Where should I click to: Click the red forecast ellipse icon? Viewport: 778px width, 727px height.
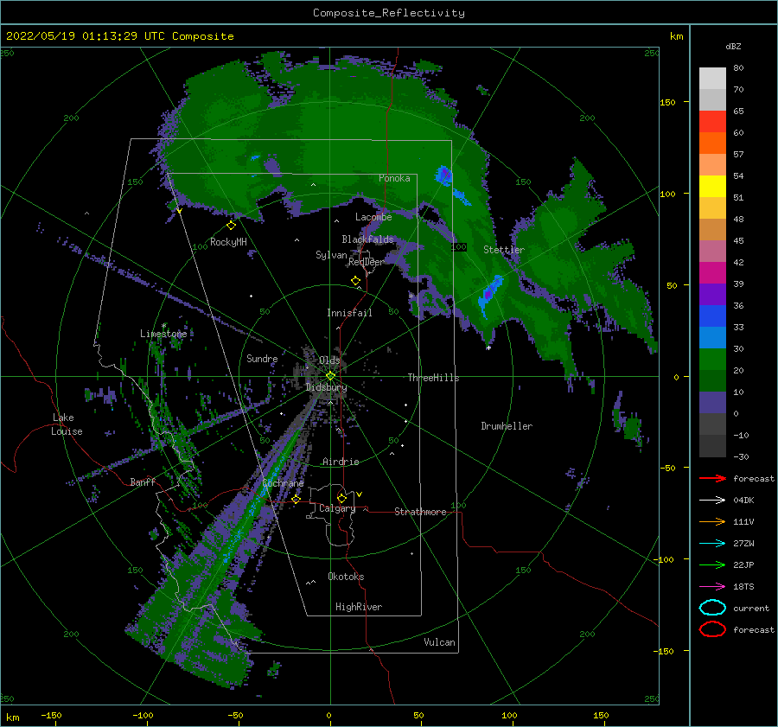click(712, 629)
